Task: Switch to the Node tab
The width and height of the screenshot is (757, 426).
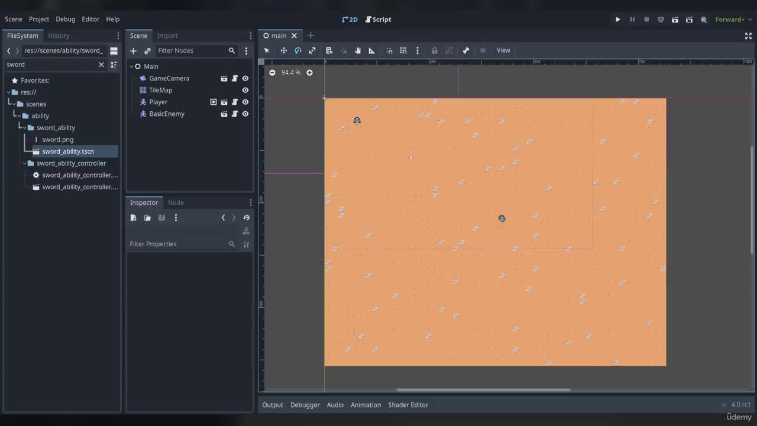Action: point(176,202)
